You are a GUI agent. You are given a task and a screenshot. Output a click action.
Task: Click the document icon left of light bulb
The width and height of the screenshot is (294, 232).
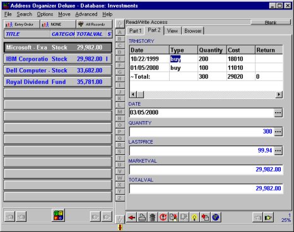(184, 217)
